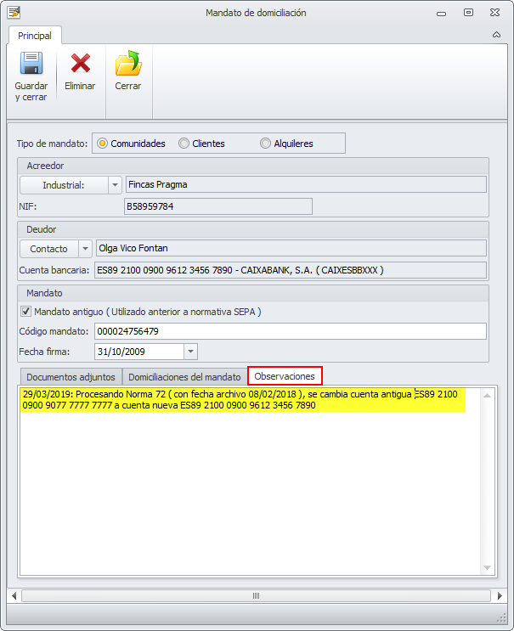This screenshot has height=631, width=514.
Task: Select the Observaciones tab
Action: click(x=285, y=376)
